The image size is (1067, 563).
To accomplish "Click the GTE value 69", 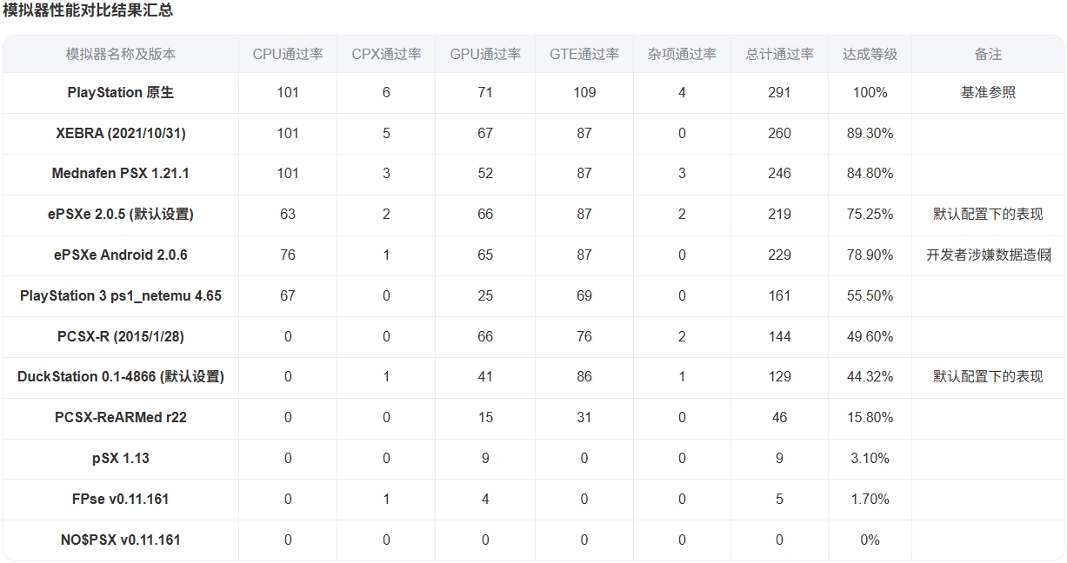I will tap(584, 295).
